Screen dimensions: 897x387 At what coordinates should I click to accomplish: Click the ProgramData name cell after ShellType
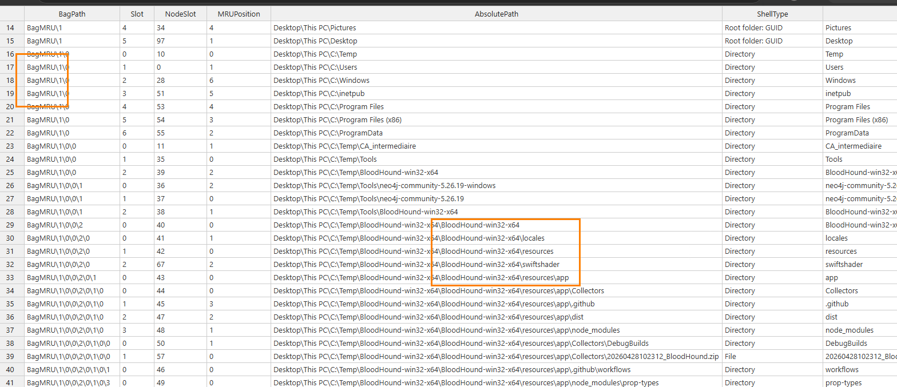click(860, 133)
